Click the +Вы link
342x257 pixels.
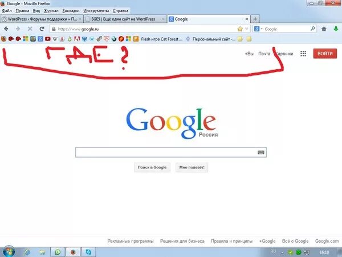(x=249, y=54)
